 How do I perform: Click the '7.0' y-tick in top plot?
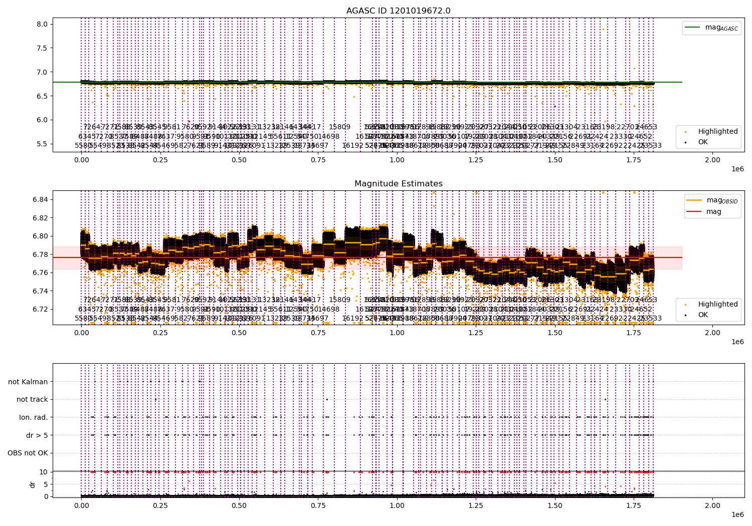tap(42, 72)
